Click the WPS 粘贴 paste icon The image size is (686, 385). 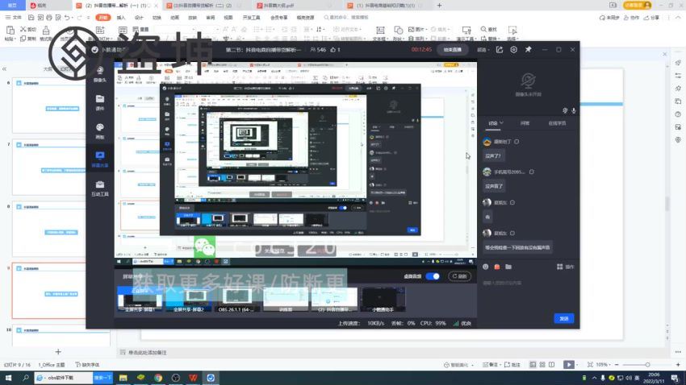10,30
